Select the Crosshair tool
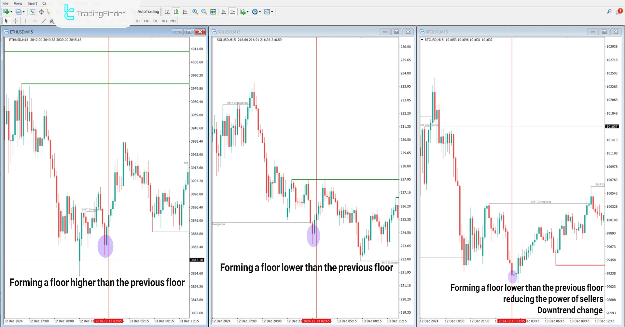625x327 pixels. click(x=15, y=21)
